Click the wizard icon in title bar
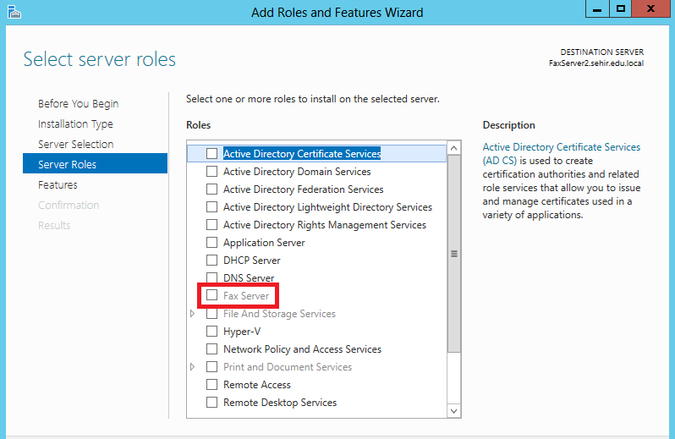 coord(12,11)
